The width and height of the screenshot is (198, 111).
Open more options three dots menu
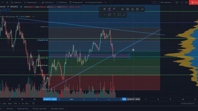pos(142,9)
